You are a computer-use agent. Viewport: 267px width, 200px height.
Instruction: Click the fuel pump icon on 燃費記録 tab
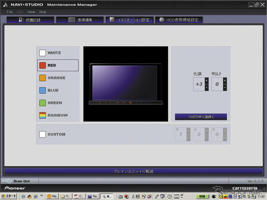21,20
